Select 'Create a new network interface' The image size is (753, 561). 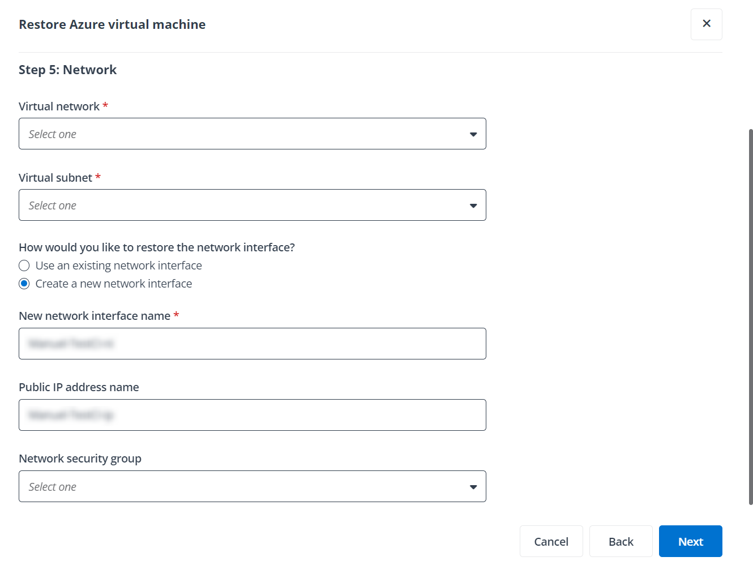pyautogui.click(x=24, y=283)
